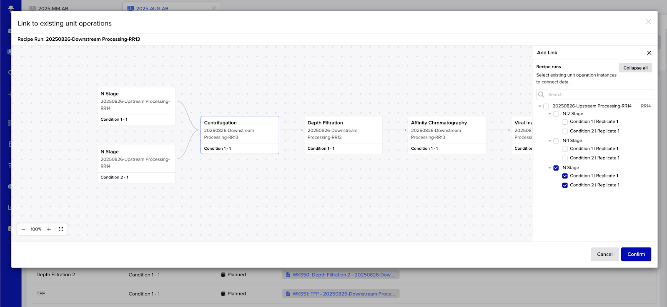Close the Add Link side panel
Viewport: 667px width, 307px height.
(649, 53)
